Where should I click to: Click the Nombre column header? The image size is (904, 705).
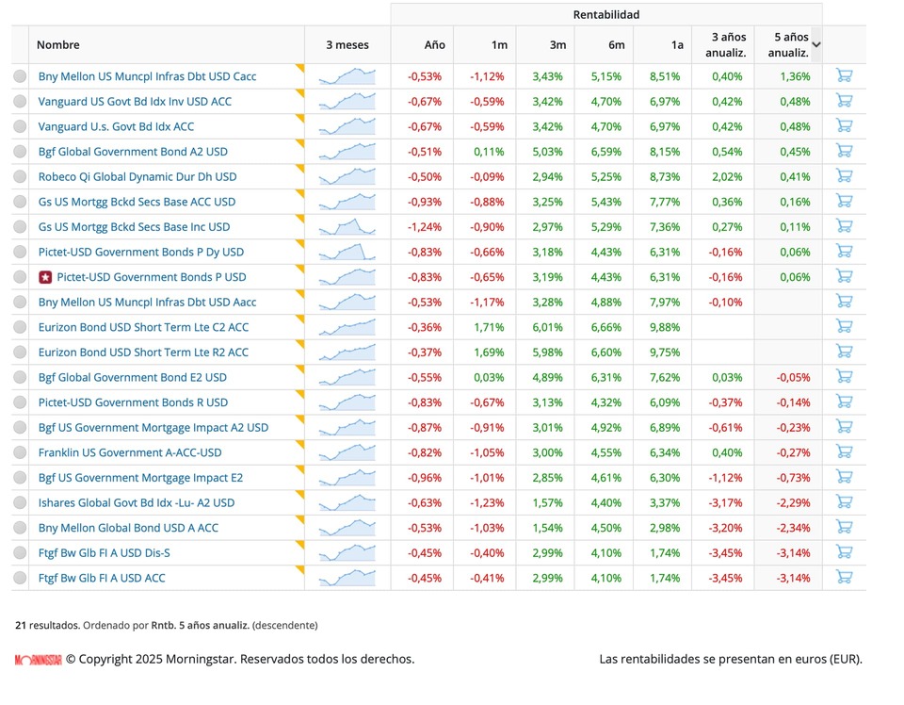tap(58, 45)
